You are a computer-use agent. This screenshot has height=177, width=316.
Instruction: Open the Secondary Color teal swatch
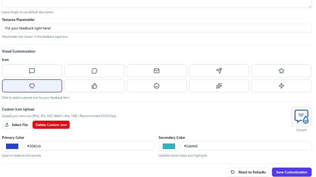(x=169, y=146)
